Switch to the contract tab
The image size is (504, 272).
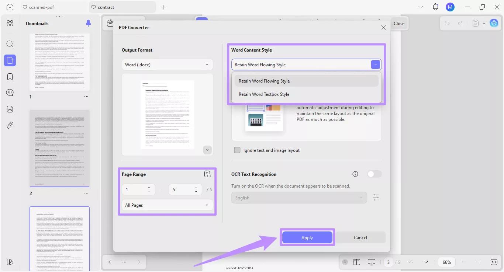107,7
